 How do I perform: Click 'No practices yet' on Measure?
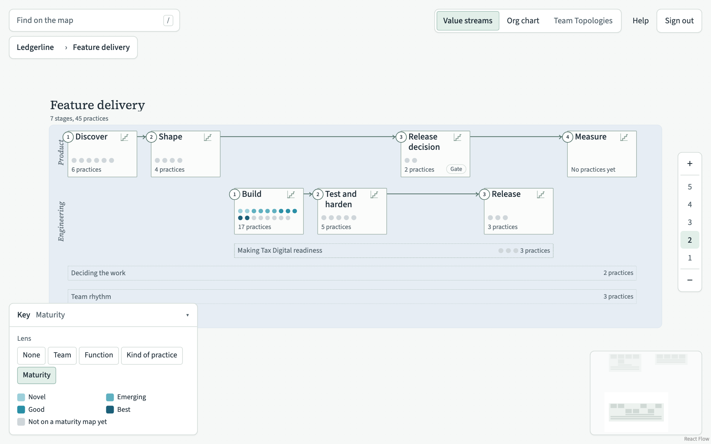(x=593, y=169)
